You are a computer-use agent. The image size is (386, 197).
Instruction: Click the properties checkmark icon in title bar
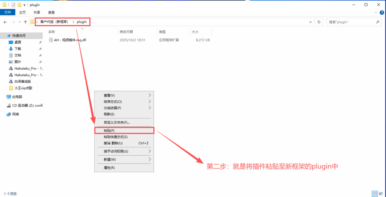click(x=13, y=5)
